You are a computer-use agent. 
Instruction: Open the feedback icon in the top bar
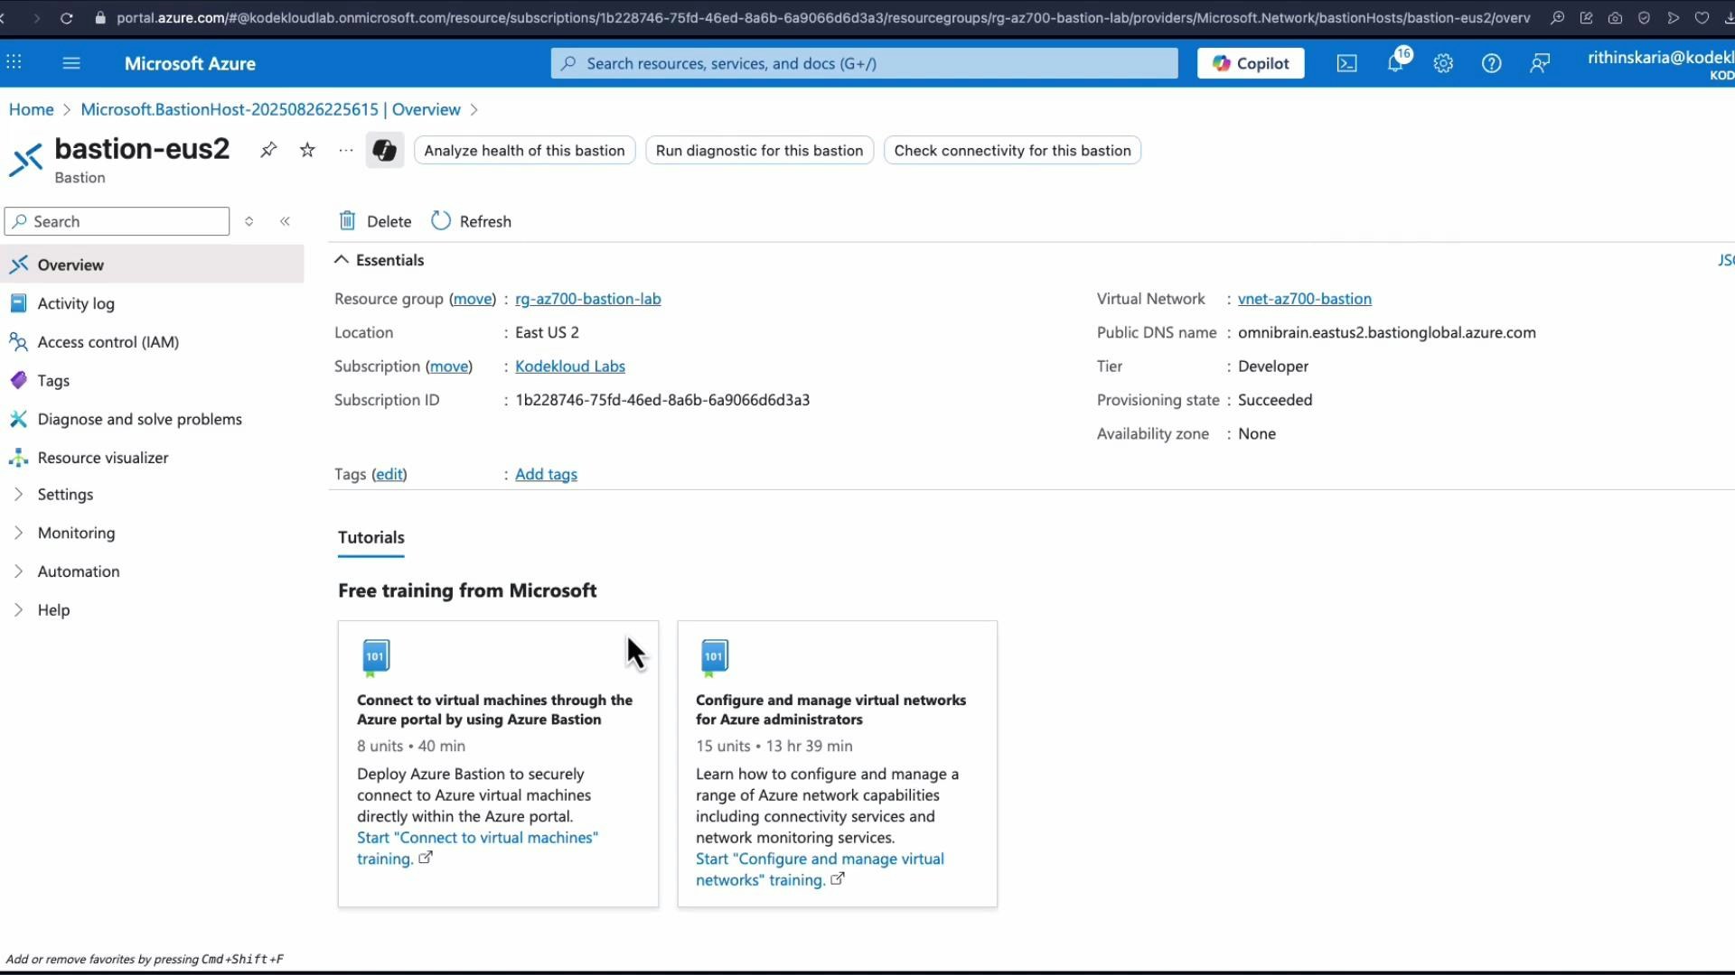click(x=1540, y=63)
